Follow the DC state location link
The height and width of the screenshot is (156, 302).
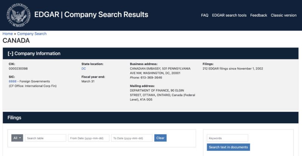(83, 69)
